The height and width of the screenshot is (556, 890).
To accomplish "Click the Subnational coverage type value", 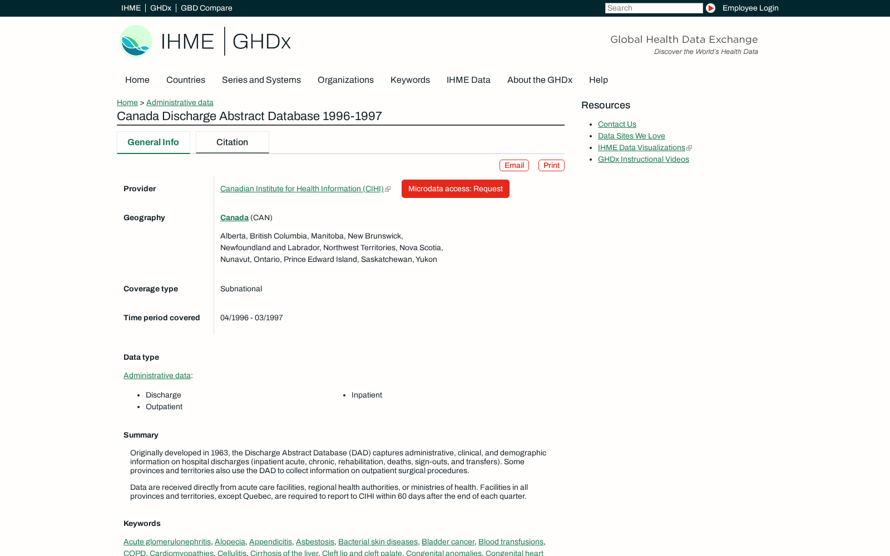I will 241,289.
